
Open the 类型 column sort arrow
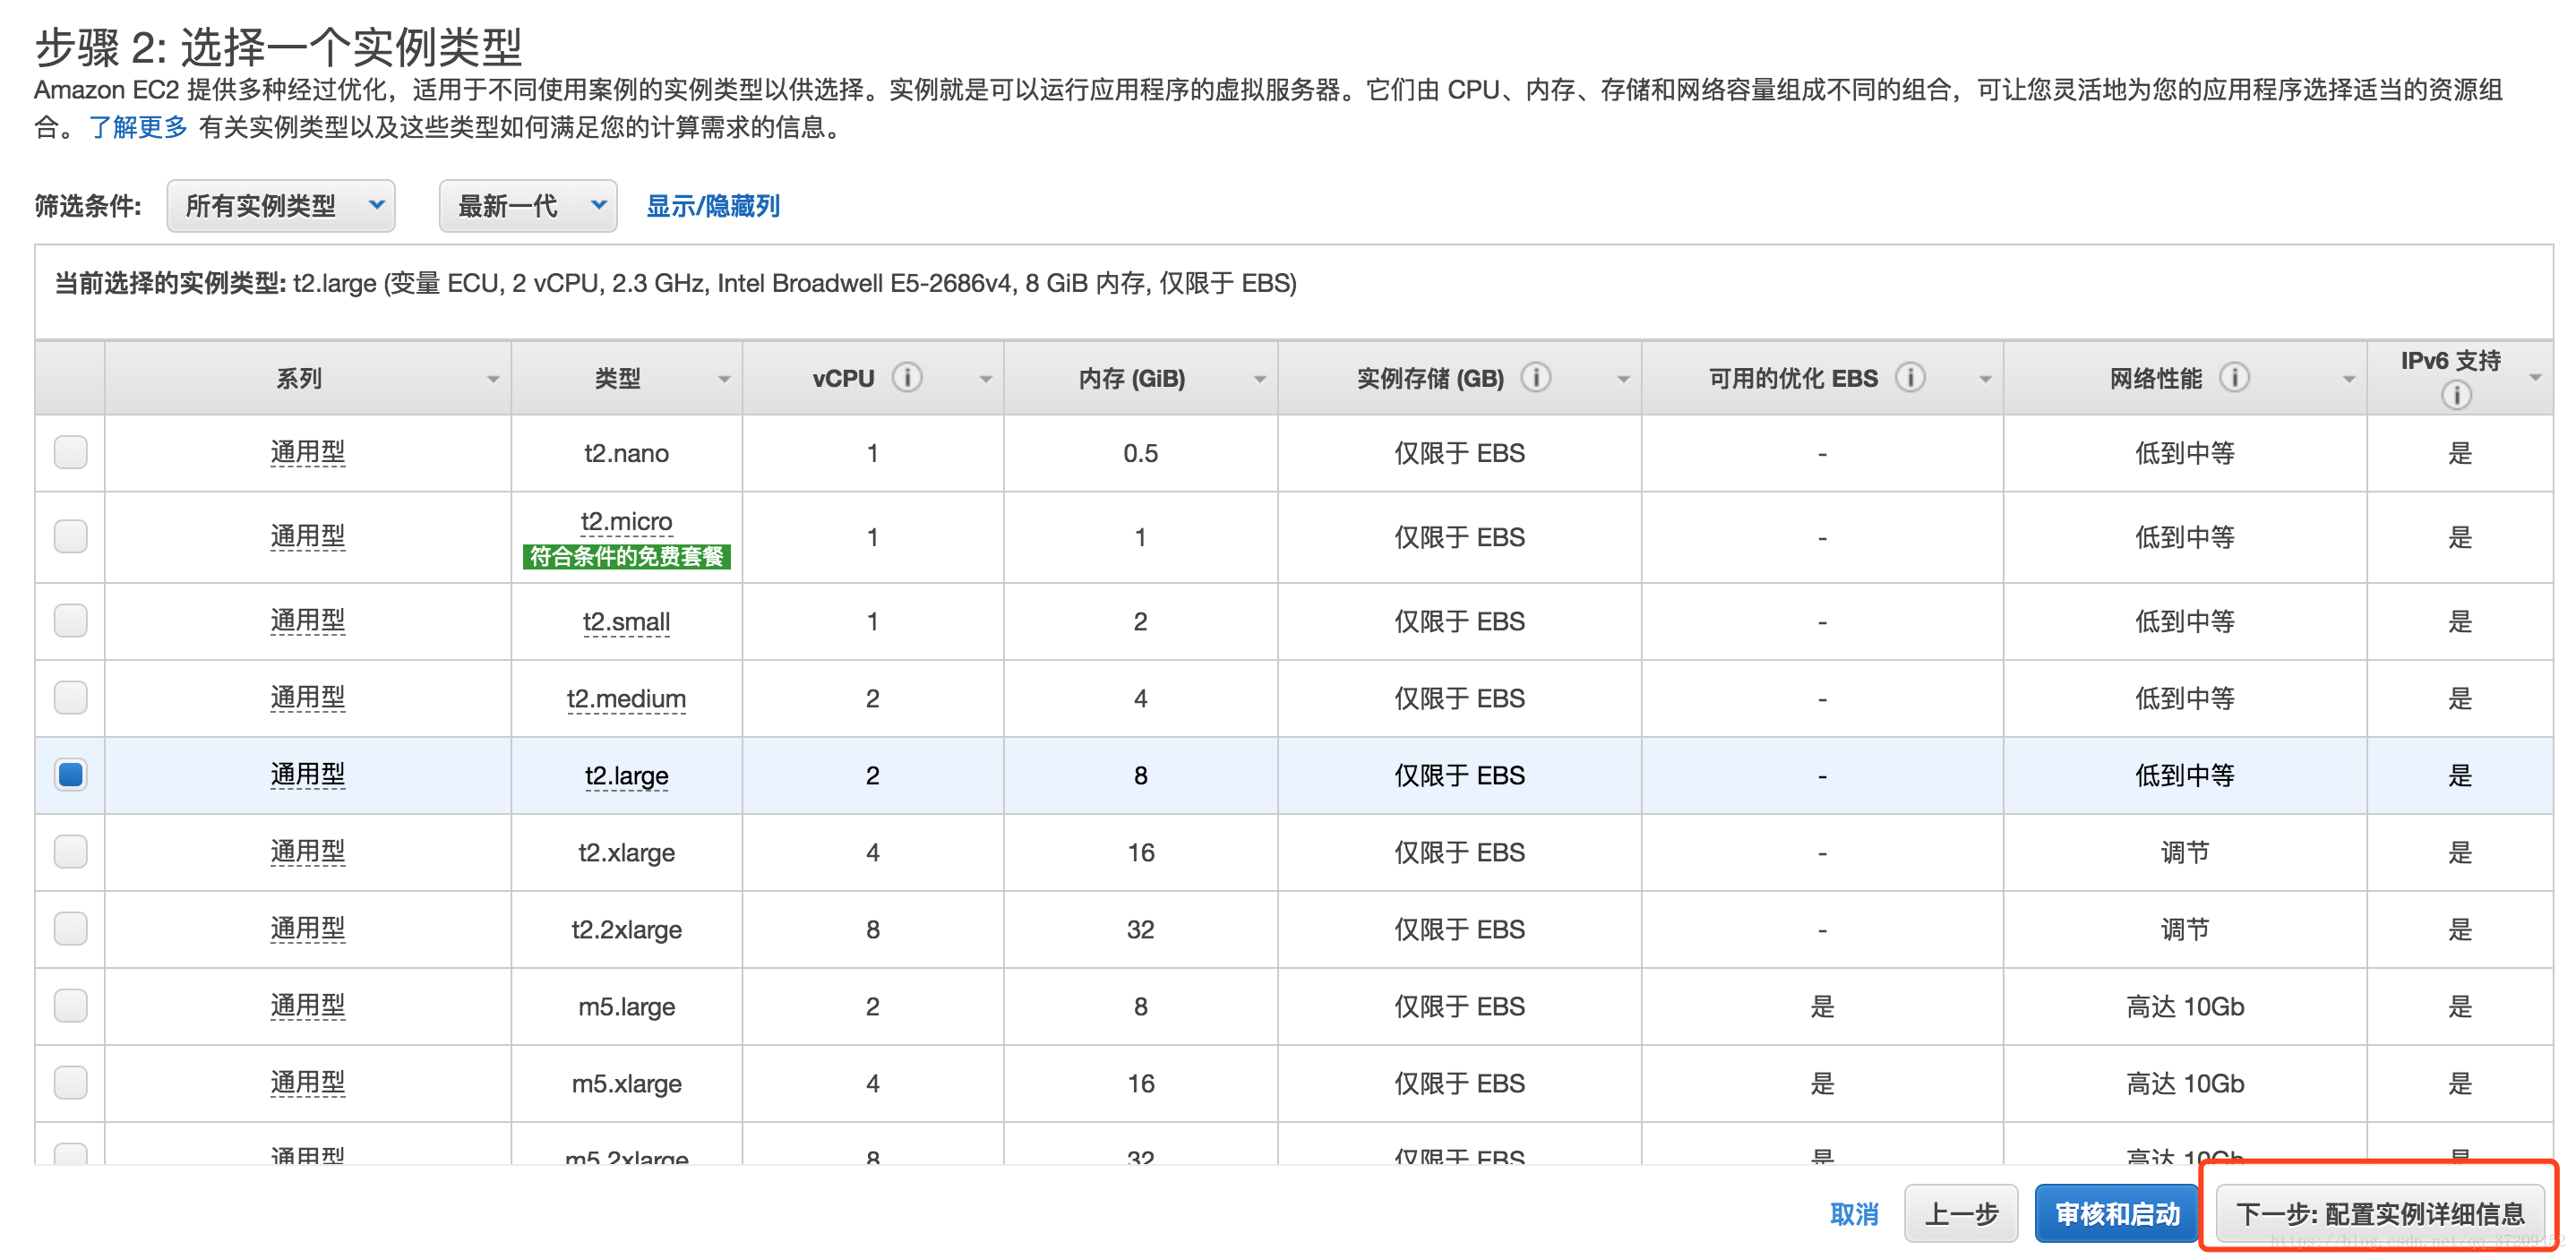[724, 379]
